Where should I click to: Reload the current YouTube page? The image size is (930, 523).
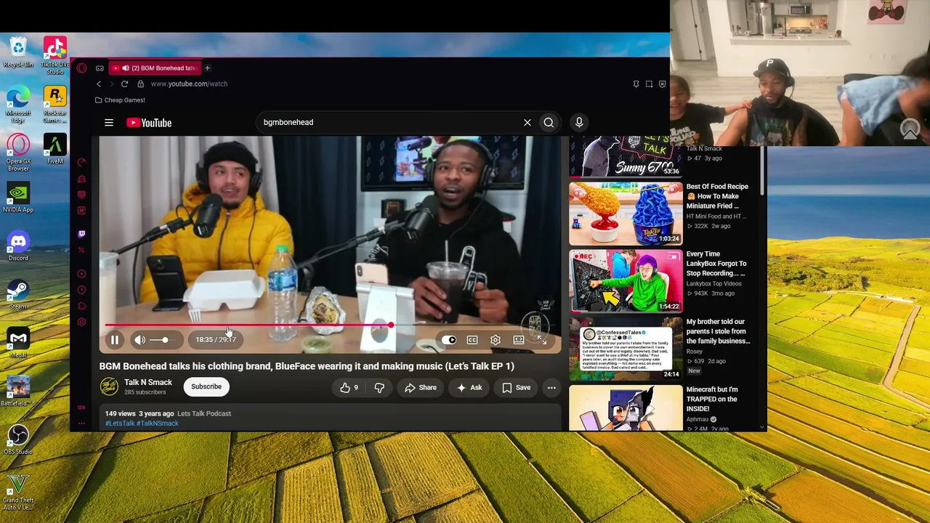pos(124,84)
